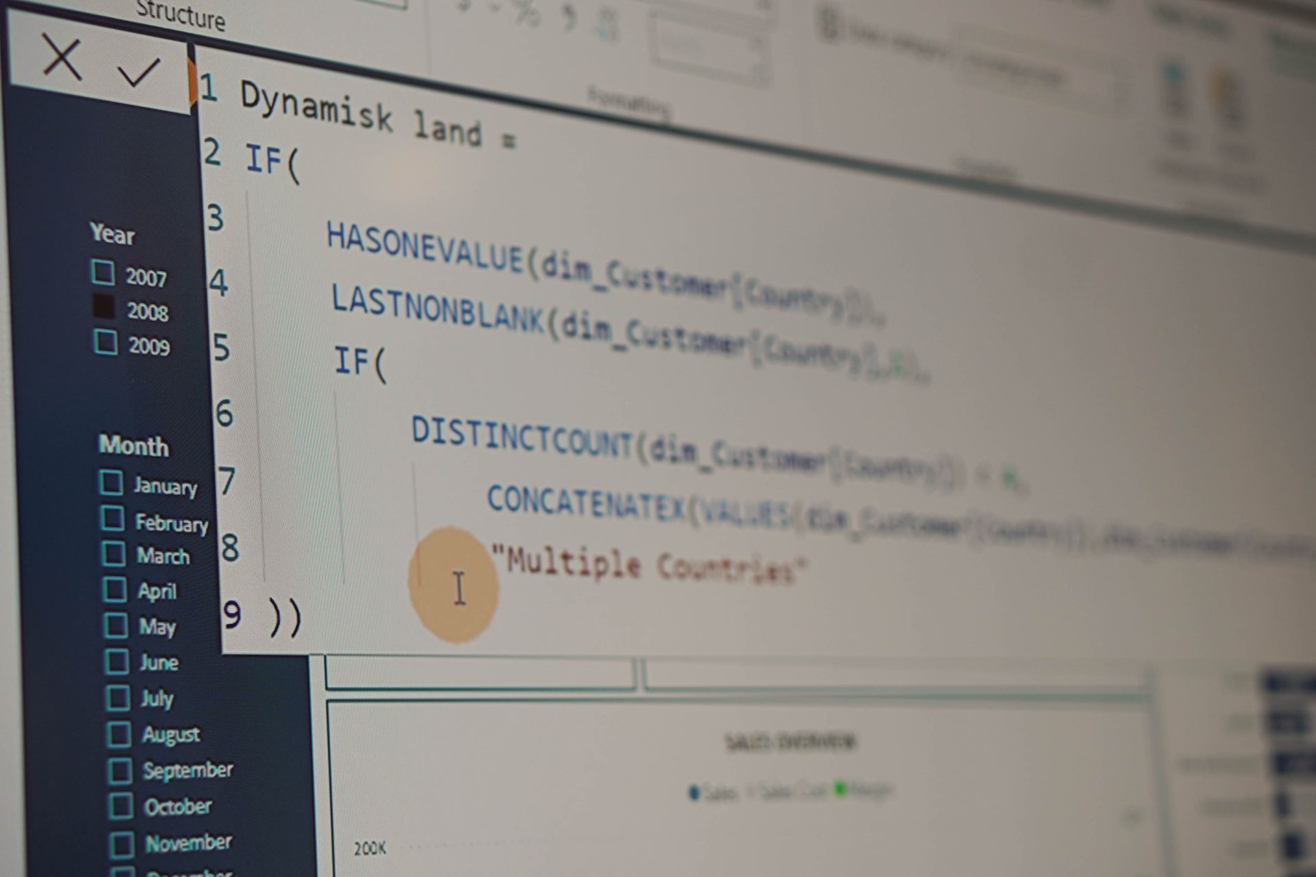Click the closing parentheses on line 9
Screen dimensions: 1316x877
[x=284, y=617]
